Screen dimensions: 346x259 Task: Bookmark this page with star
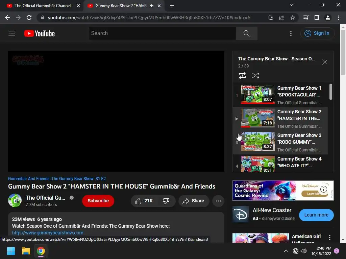[293, 18]
